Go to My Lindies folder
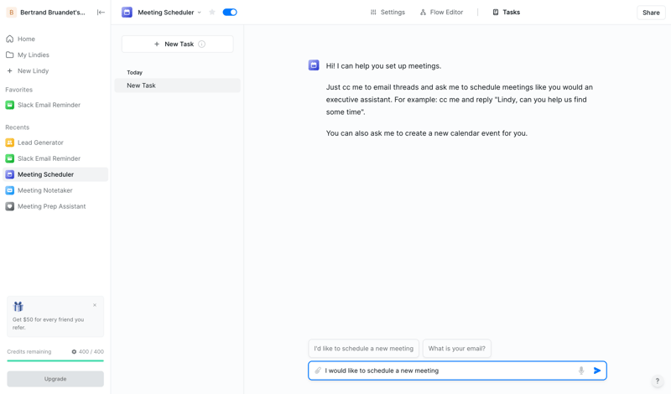 [34, 54]
